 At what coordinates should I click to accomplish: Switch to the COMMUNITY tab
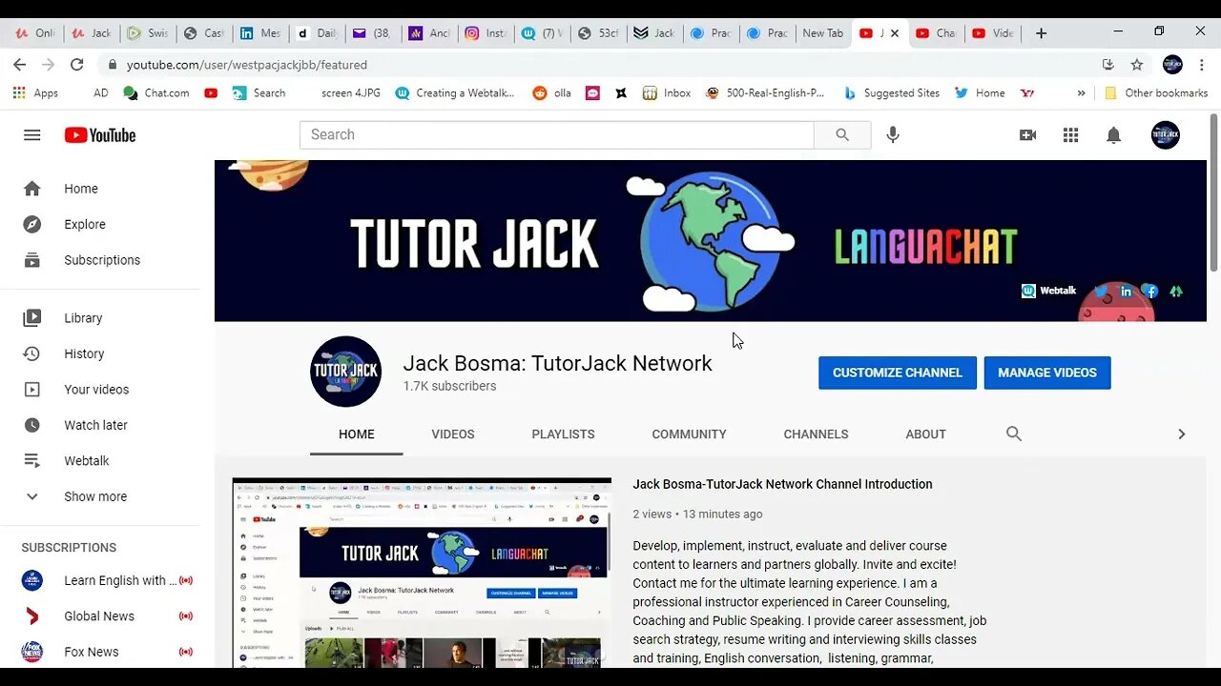click(x=689, y=434)
